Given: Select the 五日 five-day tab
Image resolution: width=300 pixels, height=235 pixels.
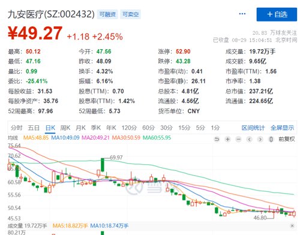Looking at the screenshot, I should tap(34, 128).
